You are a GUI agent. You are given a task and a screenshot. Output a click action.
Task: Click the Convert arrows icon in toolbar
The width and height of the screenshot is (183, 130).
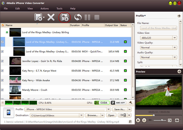[x=78, y=17]
